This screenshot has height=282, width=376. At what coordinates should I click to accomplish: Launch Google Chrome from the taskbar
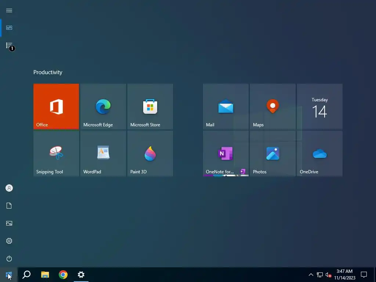[x=63, y=275]
